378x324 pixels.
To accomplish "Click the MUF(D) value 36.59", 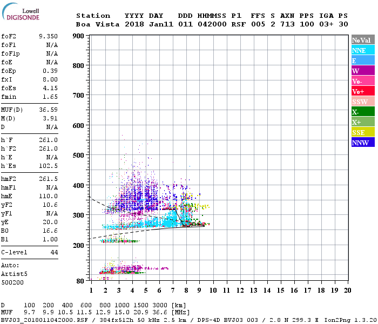I will point(48,110).
